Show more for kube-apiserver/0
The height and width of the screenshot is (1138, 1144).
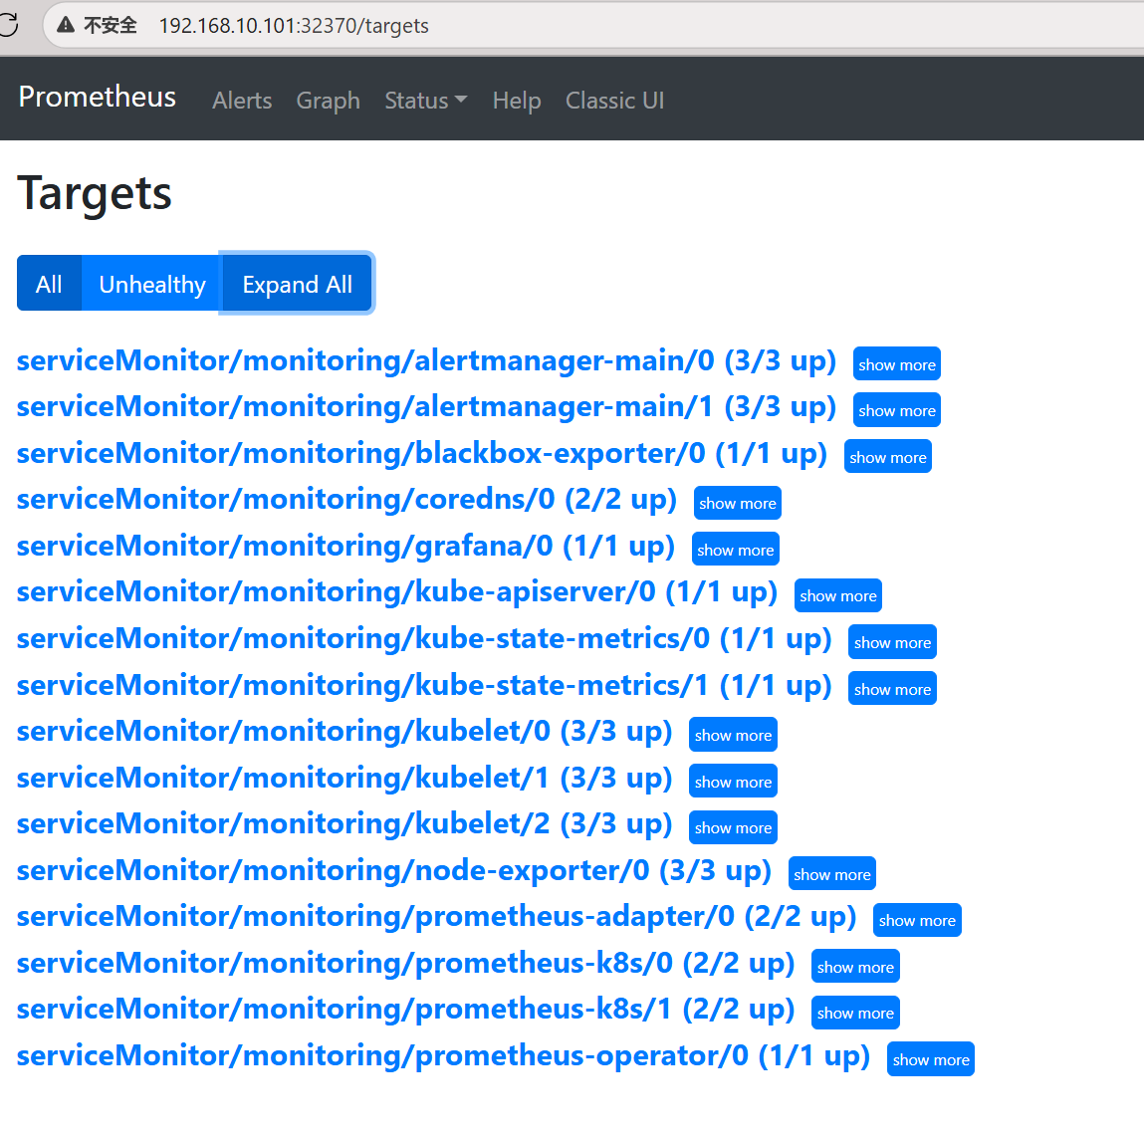[x=838, y=595]
